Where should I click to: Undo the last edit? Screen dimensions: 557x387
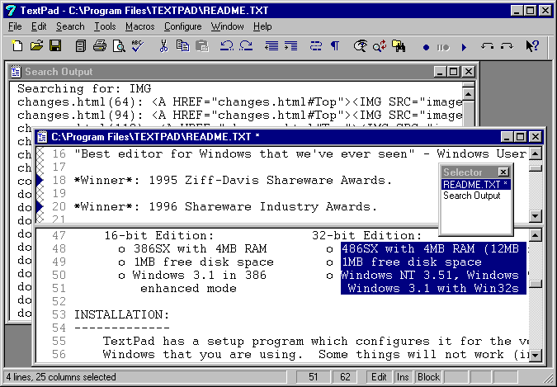tap(226, 46)
